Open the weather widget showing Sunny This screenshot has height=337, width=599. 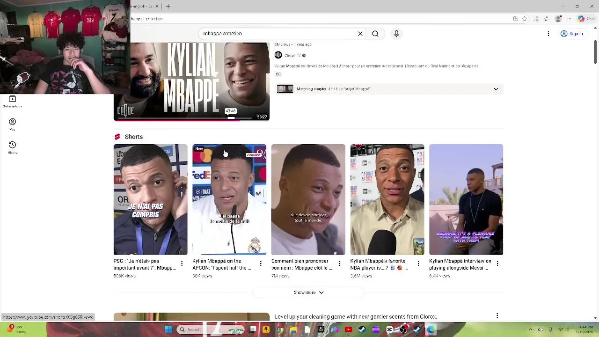coord(16,330)
